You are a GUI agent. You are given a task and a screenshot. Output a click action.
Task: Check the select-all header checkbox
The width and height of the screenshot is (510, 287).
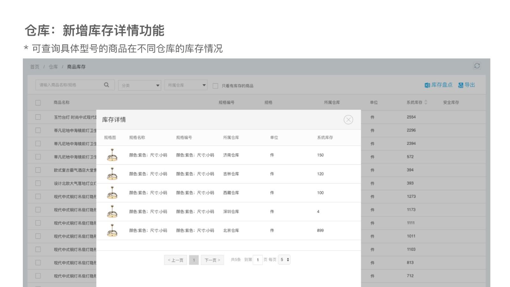[x=38, y=103]
